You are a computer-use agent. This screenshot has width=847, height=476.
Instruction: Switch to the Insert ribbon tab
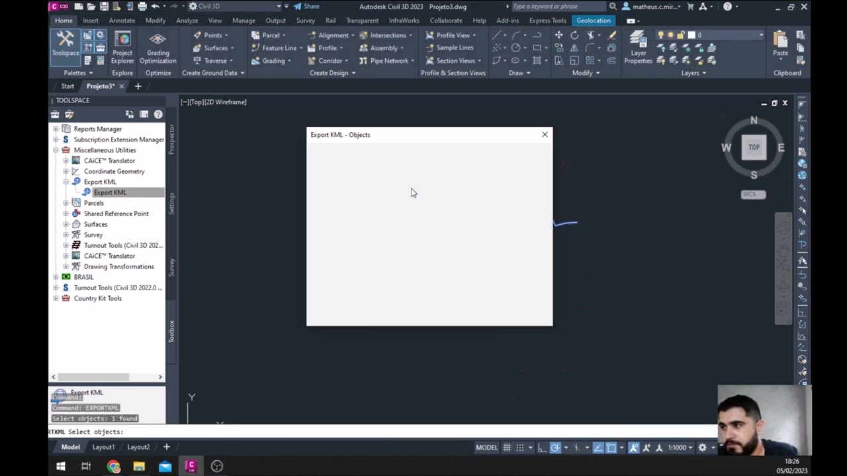pyautogui.click(x=91, y=20)
